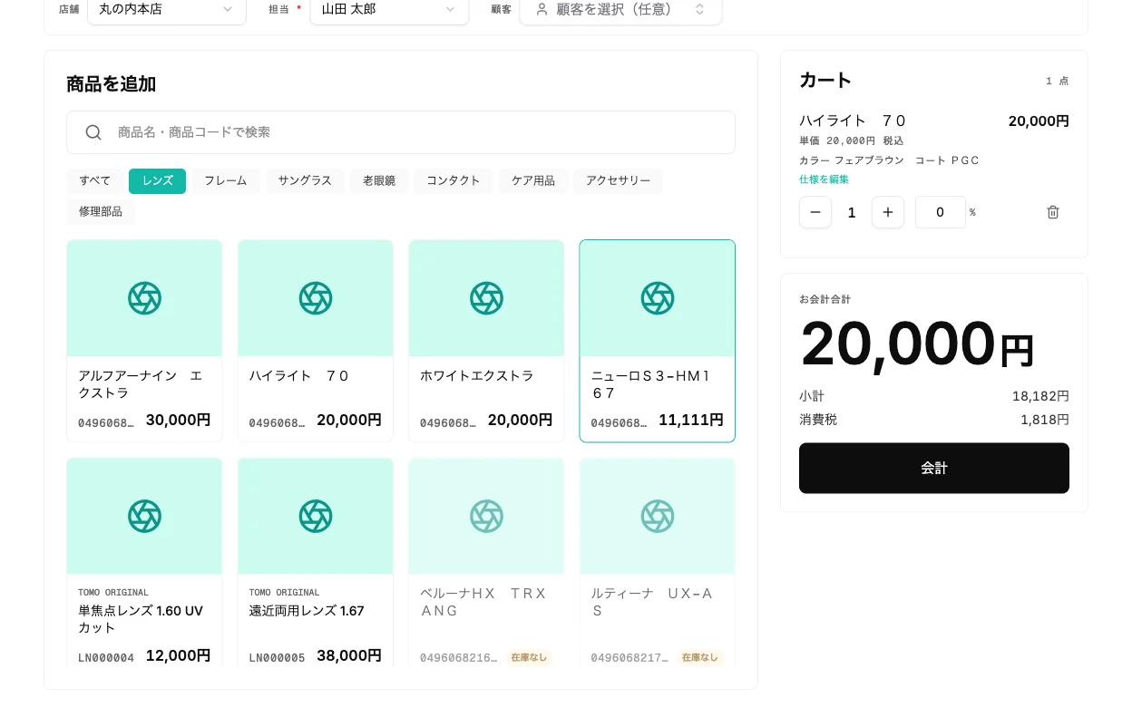Click the quantity value 1 in cart
The image size is (1132, 707).
click(x=852, y=212)
